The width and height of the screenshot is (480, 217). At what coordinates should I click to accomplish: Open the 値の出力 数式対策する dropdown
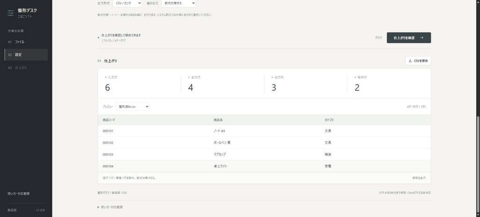[x=179, y=3]
